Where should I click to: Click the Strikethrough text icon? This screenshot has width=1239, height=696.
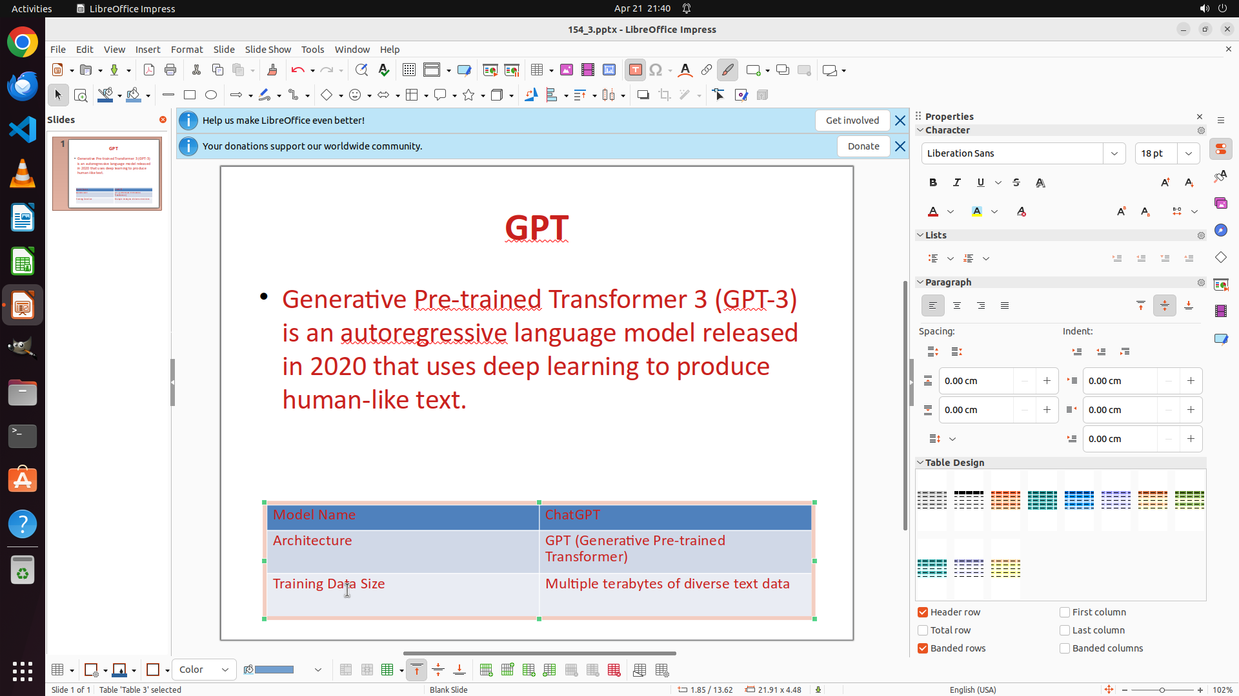(x=1016, y=182)
